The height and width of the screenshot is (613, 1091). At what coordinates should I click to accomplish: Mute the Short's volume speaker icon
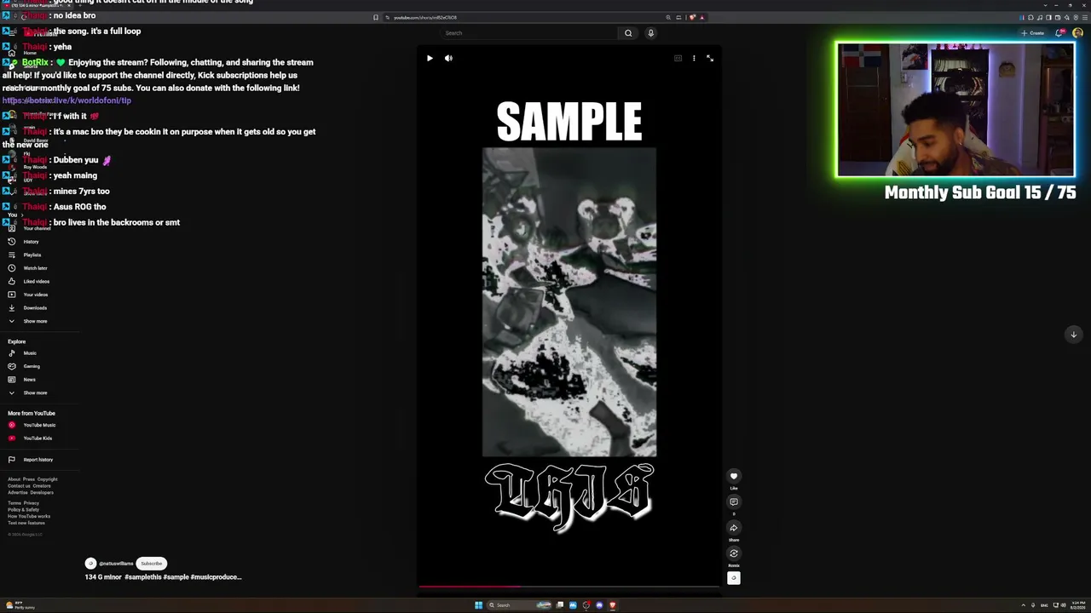(448, 58)
